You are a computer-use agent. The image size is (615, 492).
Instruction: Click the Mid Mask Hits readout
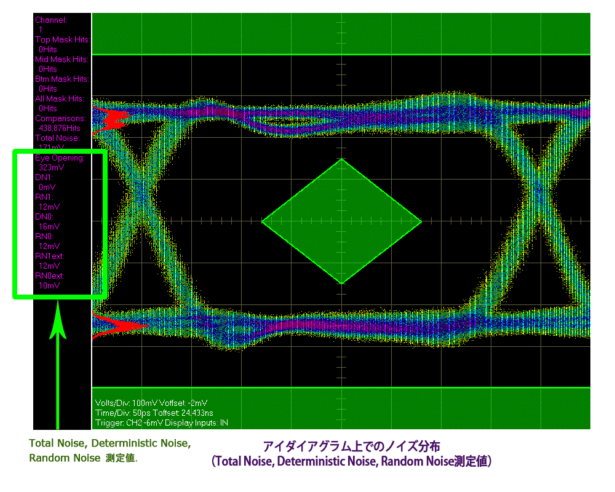(x=61, y=60)
